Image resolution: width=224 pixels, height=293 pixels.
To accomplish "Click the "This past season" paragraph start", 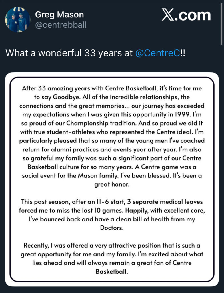I will click(112, 202).
